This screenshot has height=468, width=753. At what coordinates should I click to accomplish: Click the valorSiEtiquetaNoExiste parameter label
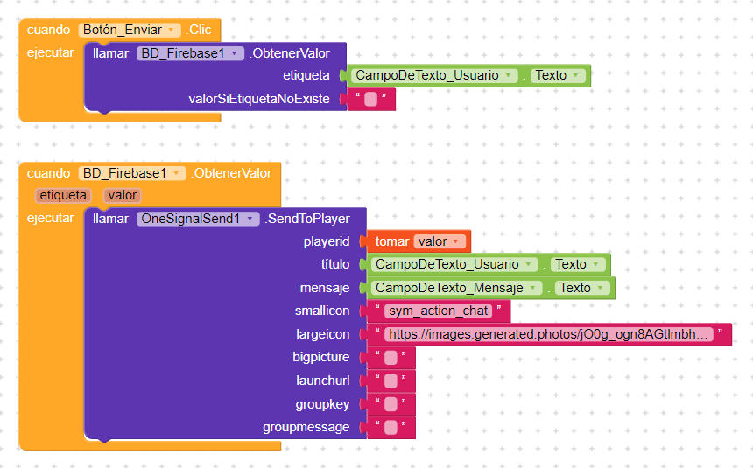tap(259, 99)
